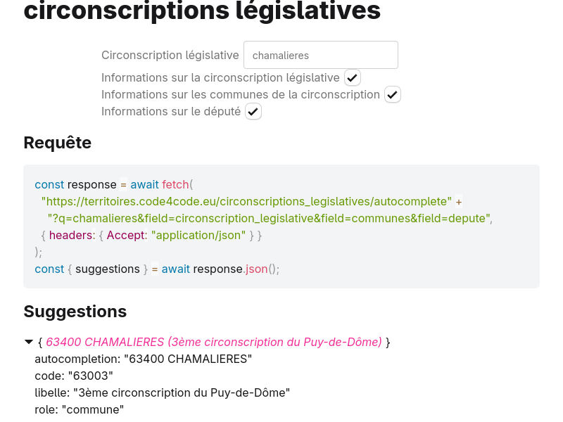Click the pink 63400 CHAMALIERES suggestion summary
This screenshot has height=422, width=563.
point(214,342)
